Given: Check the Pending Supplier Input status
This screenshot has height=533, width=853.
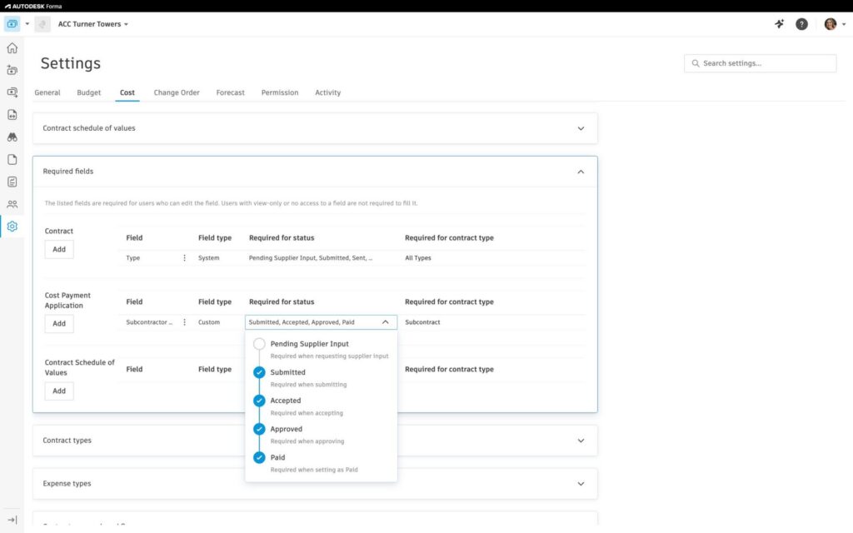Looking at the screenshot, I should tap(259, 344).
